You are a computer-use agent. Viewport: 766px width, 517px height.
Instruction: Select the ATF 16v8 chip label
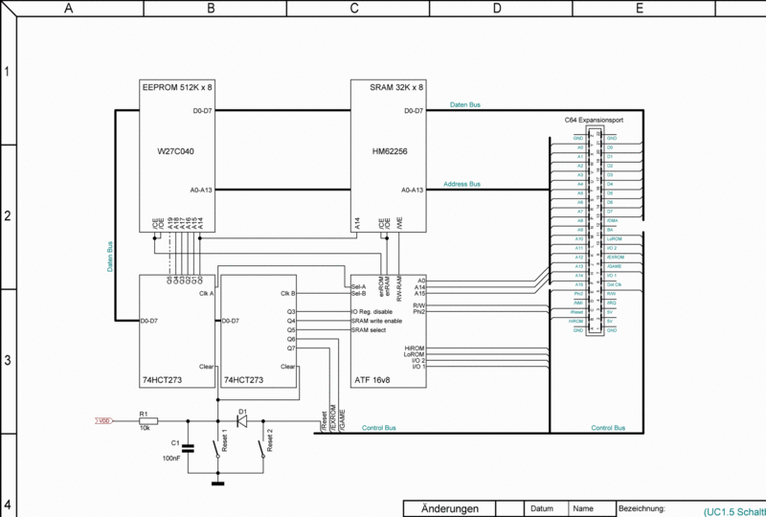pyautogui.click(x=372, y=380)
